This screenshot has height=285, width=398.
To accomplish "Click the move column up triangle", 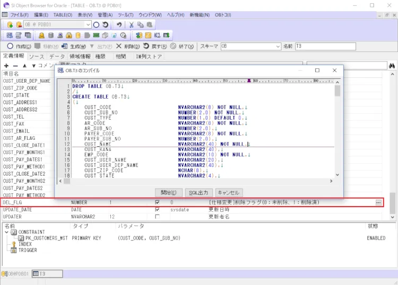I will (24, 66).
